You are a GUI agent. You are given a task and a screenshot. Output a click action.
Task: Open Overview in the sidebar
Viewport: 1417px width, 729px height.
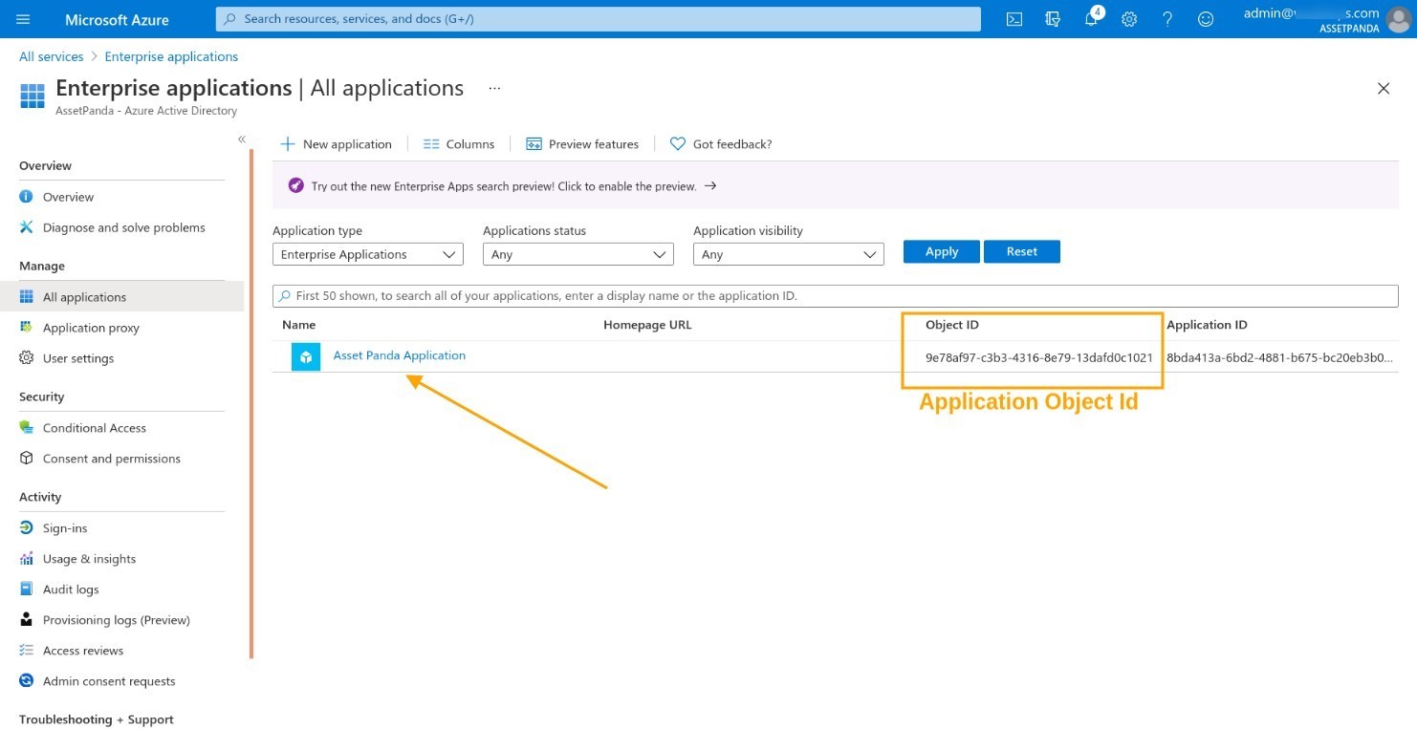click(x=68, y=197)
